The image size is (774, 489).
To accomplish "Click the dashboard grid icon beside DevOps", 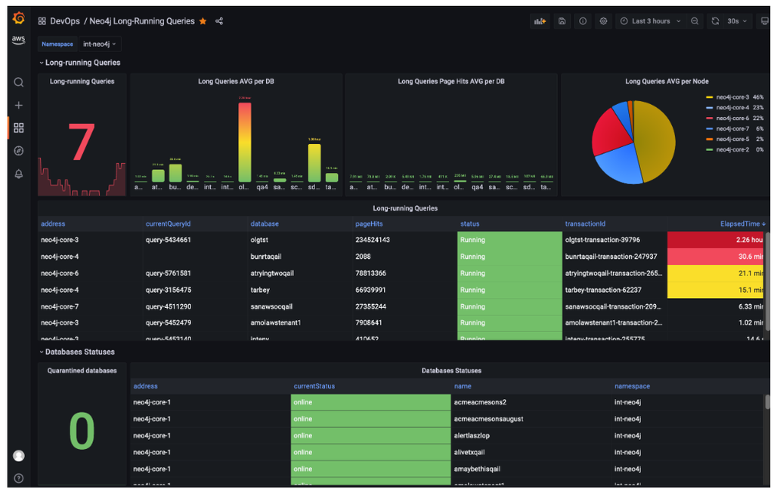I will [x=42, y=21].
